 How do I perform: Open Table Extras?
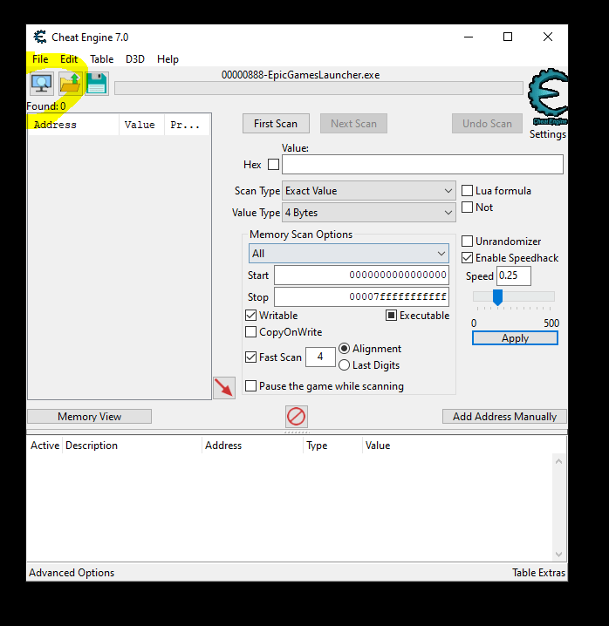(538, 573)
